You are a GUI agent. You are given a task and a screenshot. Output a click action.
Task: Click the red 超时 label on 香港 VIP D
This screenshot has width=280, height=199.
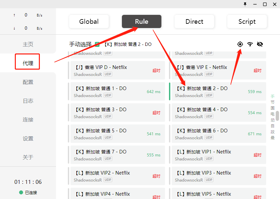(156, 70)
